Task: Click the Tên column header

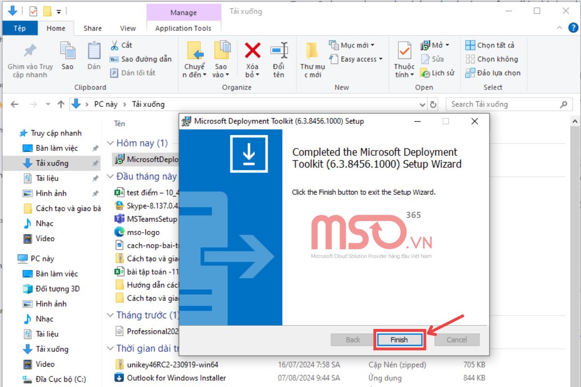Action: [x=120, y=123]
